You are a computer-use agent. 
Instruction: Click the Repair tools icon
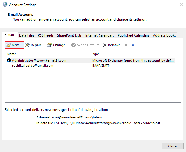coord(27,45)
